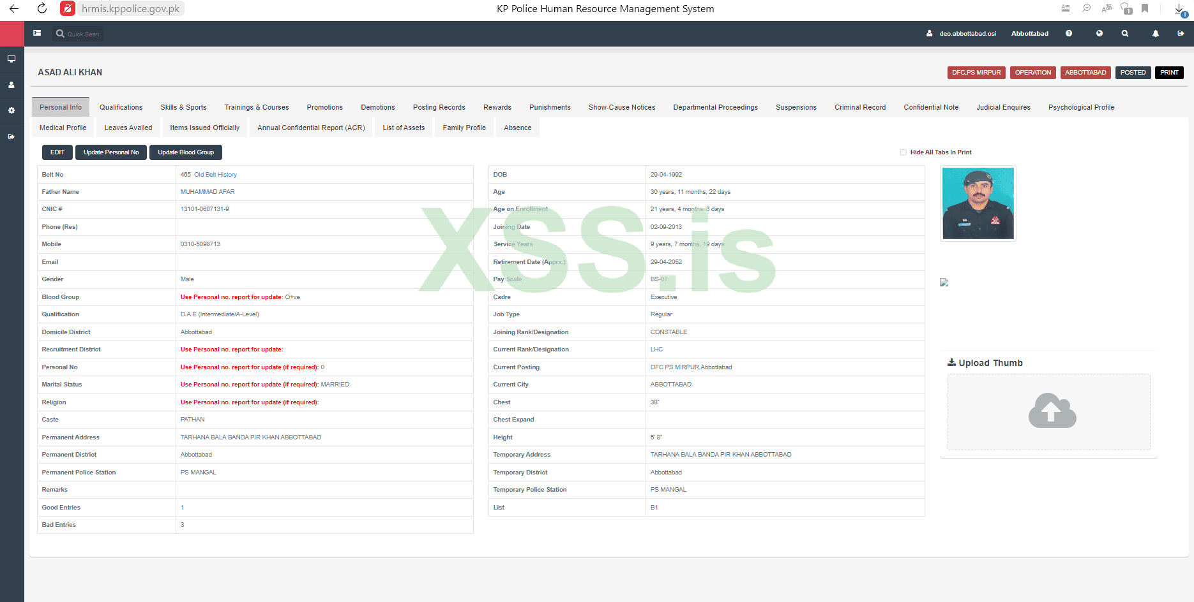The image size is (1194, 602).
Task: Click the user icon beside deo.abbottabad.osi
Action: (x=930, y=34)
